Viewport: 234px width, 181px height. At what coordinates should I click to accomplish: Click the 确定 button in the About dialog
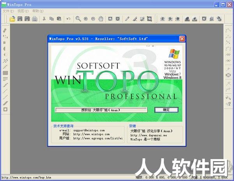coord(167,110)
